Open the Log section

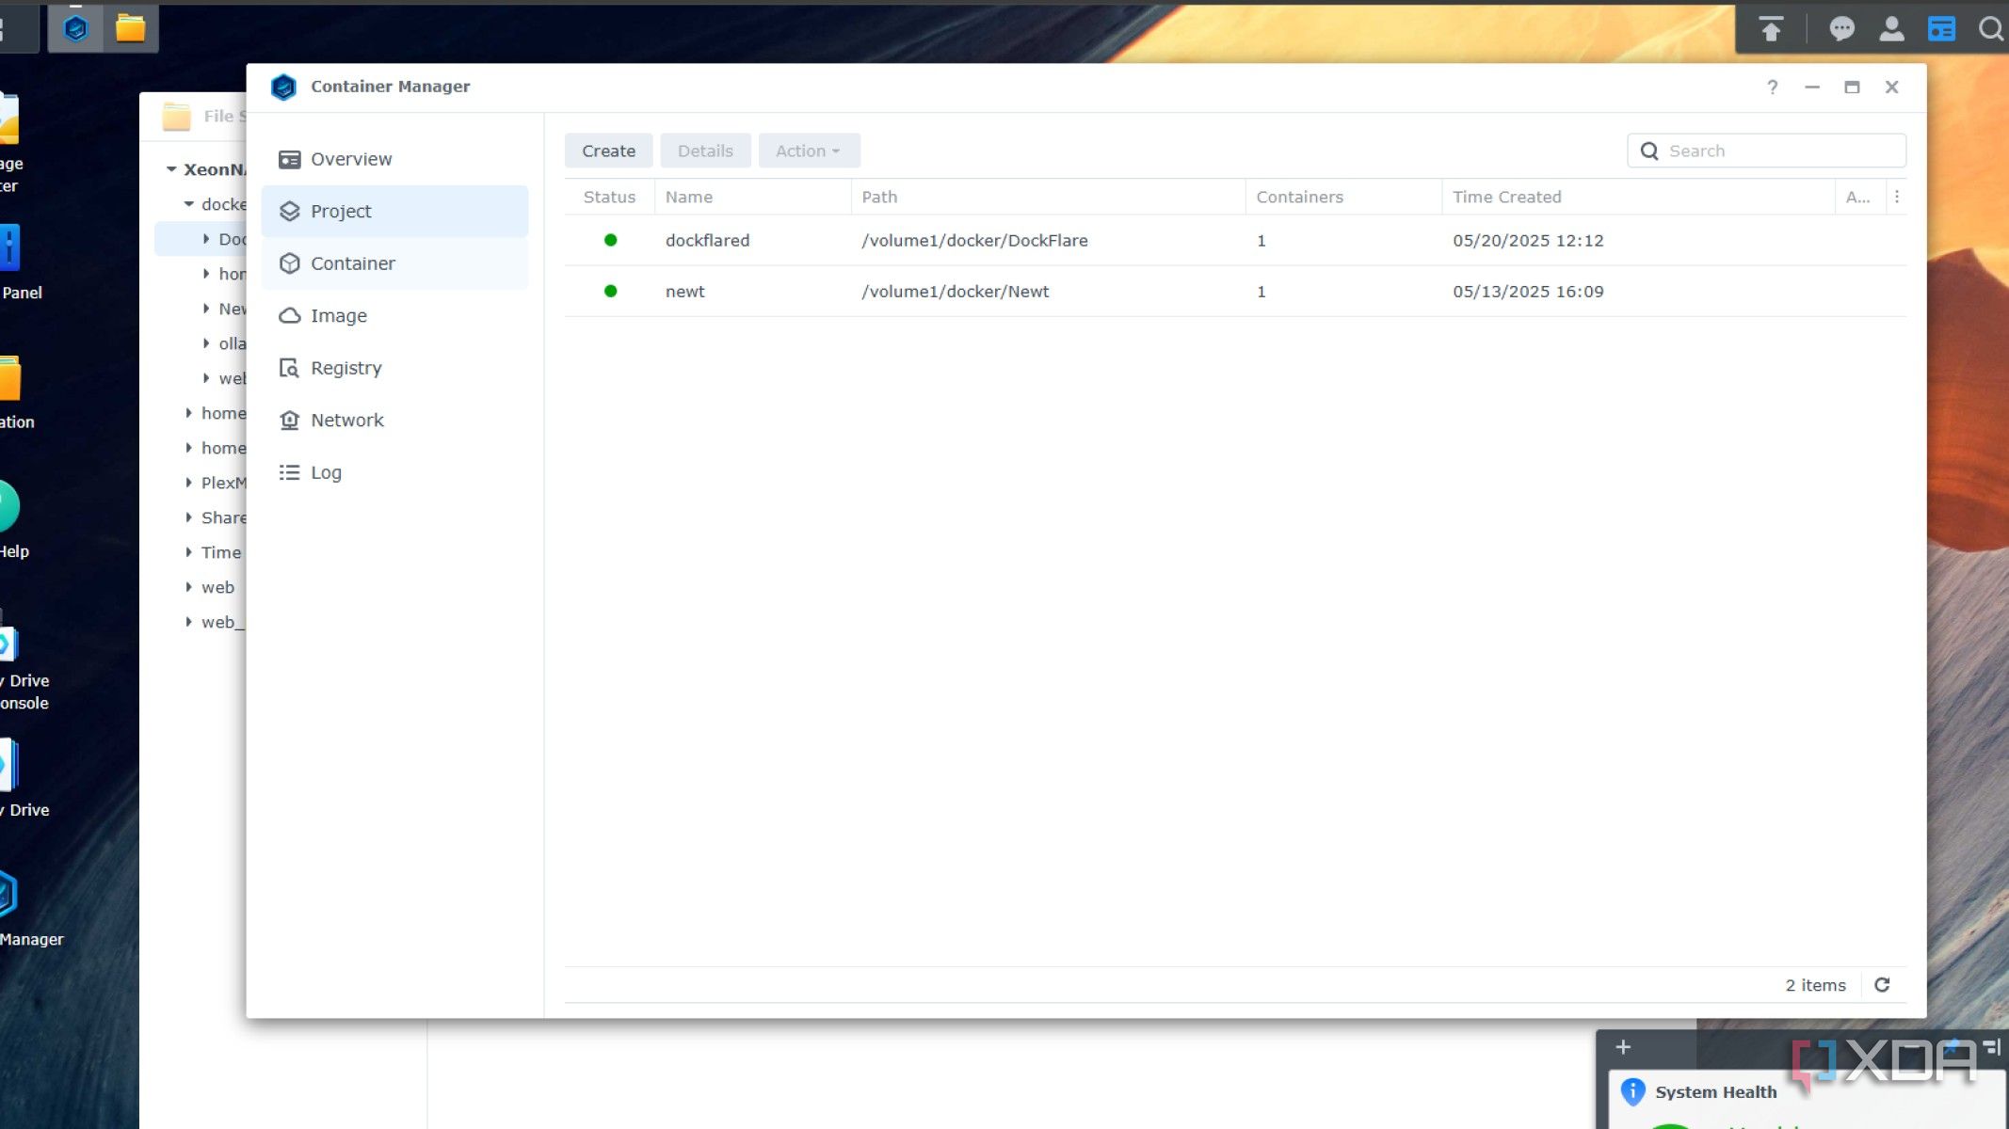click(x=394, y=472)
